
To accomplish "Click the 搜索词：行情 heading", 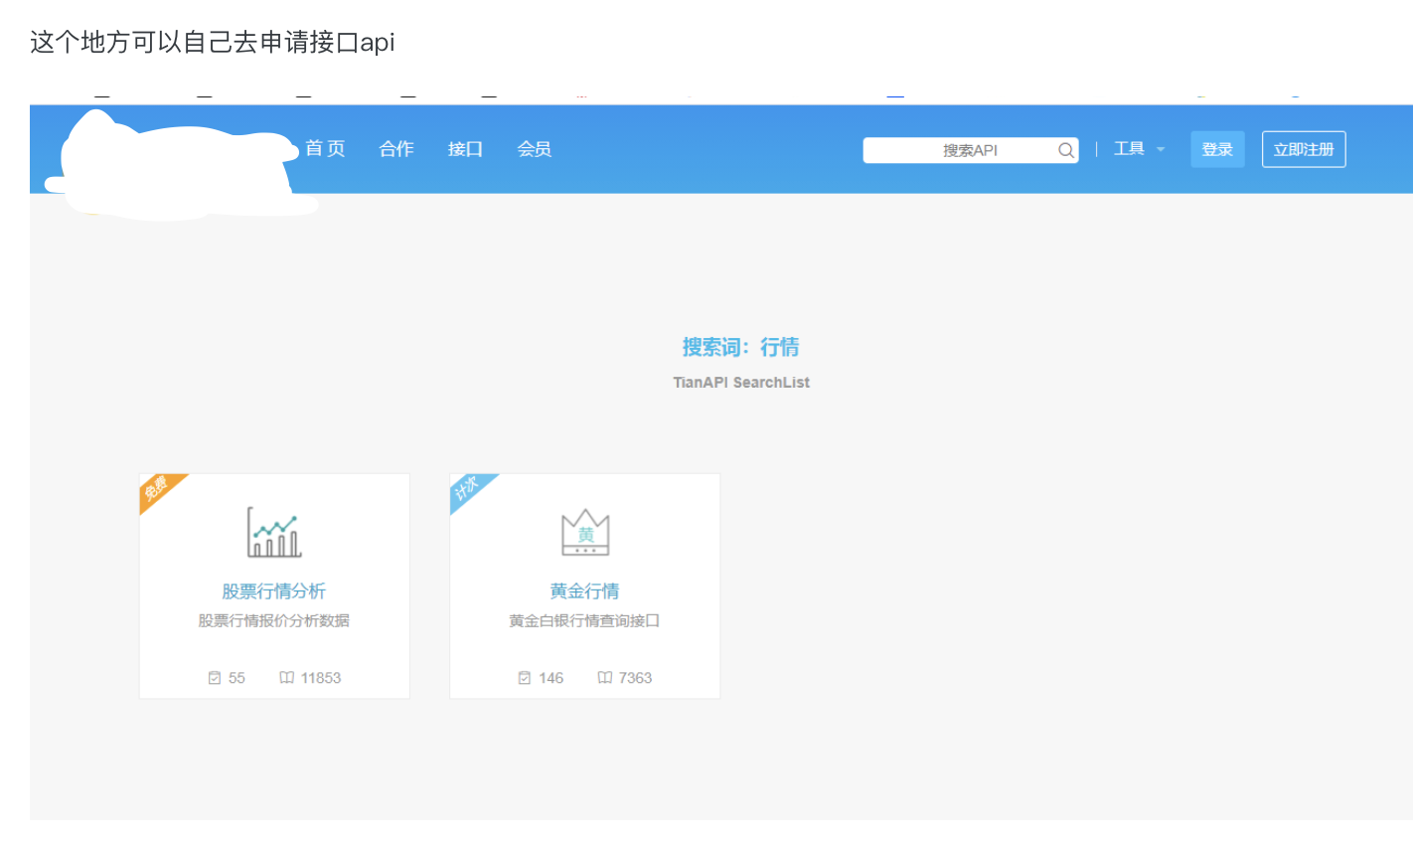I will click(741, 347).
